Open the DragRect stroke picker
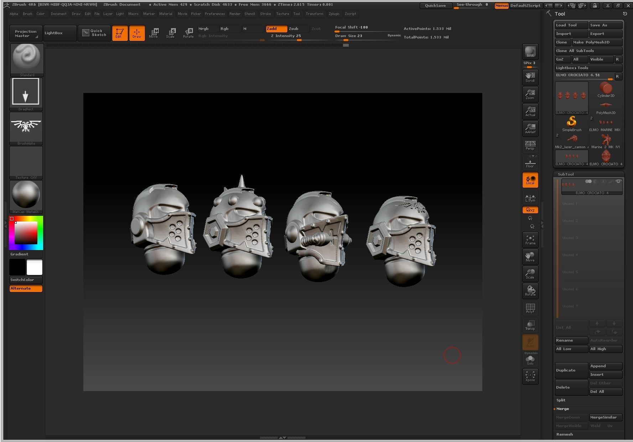The image size is (633, 442). (x=26, y=94)
